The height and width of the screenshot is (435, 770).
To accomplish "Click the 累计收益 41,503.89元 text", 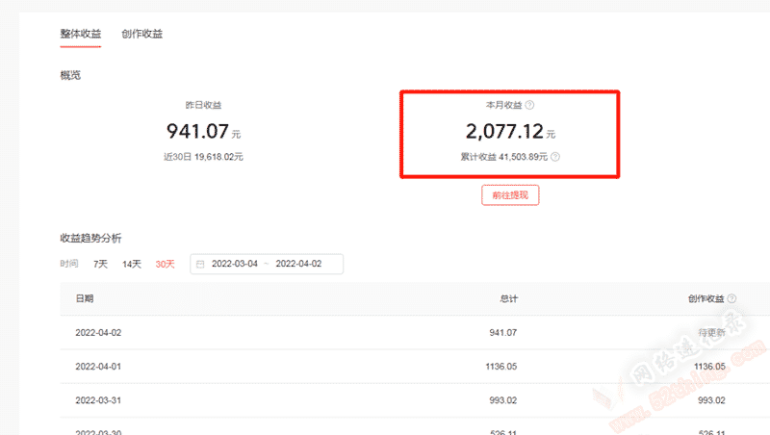I will (503, 157).
